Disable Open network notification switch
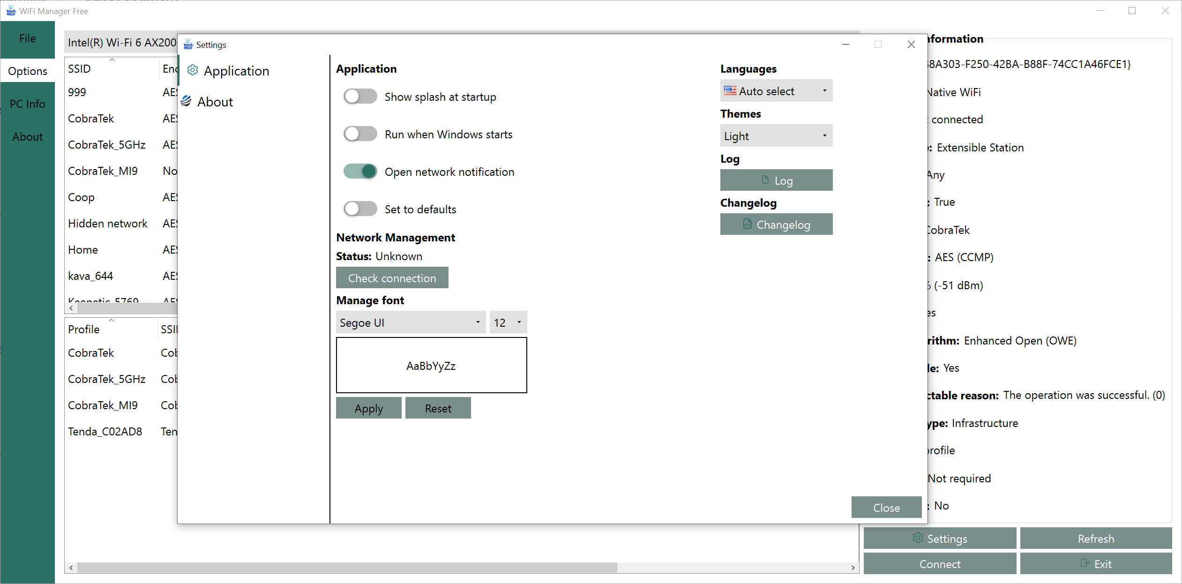1182x584 pixels. tap(360, 172)
